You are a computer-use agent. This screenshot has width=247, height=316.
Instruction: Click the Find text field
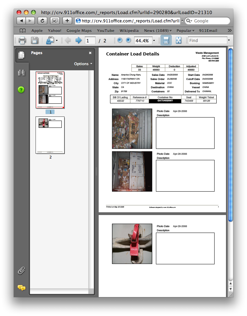pos(207,40)
